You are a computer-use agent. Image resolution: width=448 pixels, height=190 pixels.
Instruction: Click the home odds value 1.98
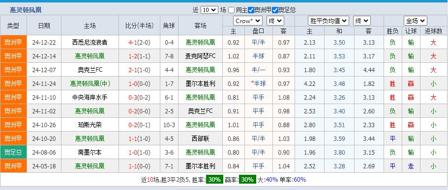pyautogui.click(x=310, y=138)
